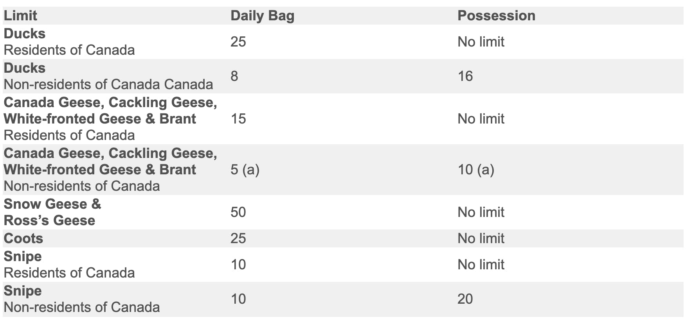The height and width of the screenshot is (326, 686).
Task: Select the Snipe Residents of Canada label
Action: click(69, 265)
